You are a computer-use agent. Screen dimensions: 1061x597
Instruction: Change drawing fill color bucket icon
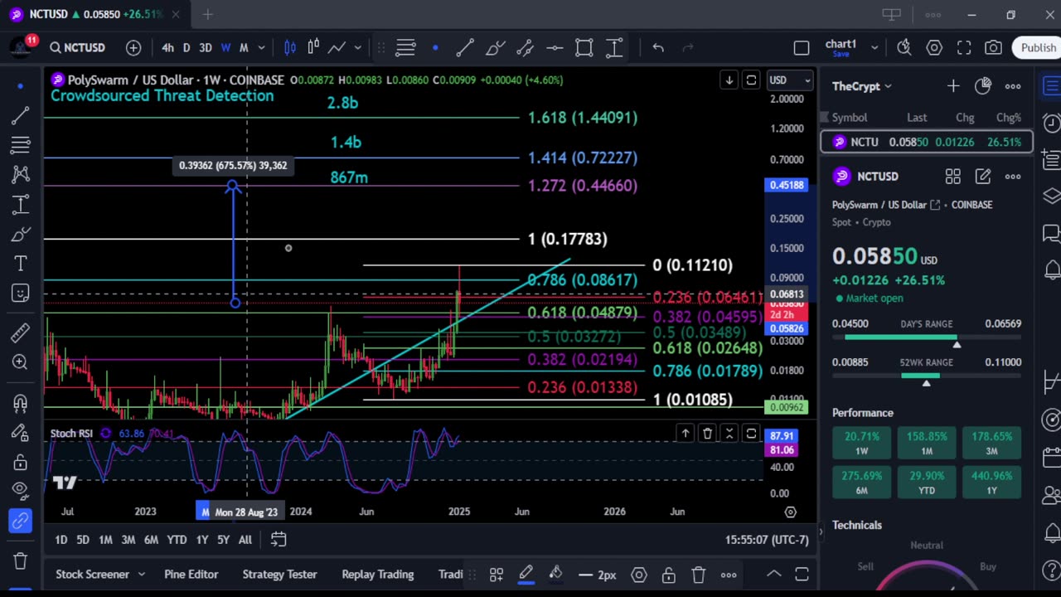tap(555, 575)
